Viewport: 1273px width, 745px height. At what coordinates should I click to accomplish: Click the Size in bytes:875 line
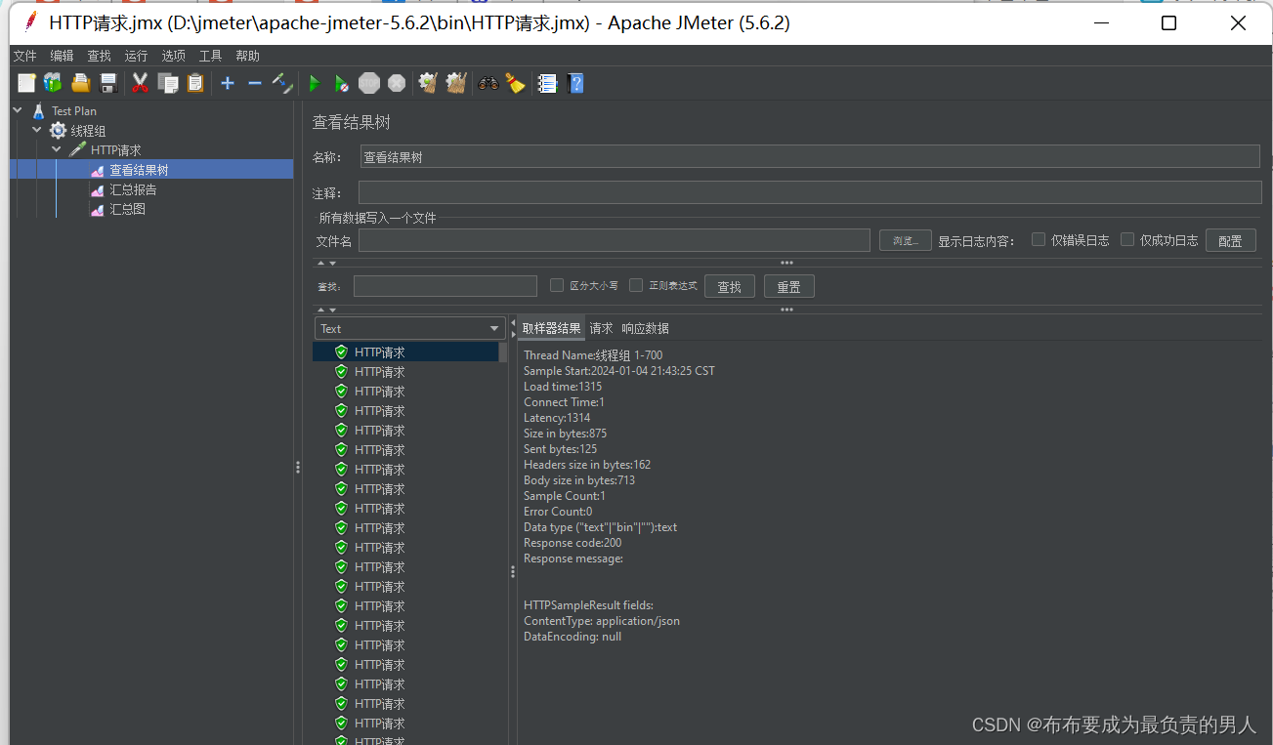(565, 434)
